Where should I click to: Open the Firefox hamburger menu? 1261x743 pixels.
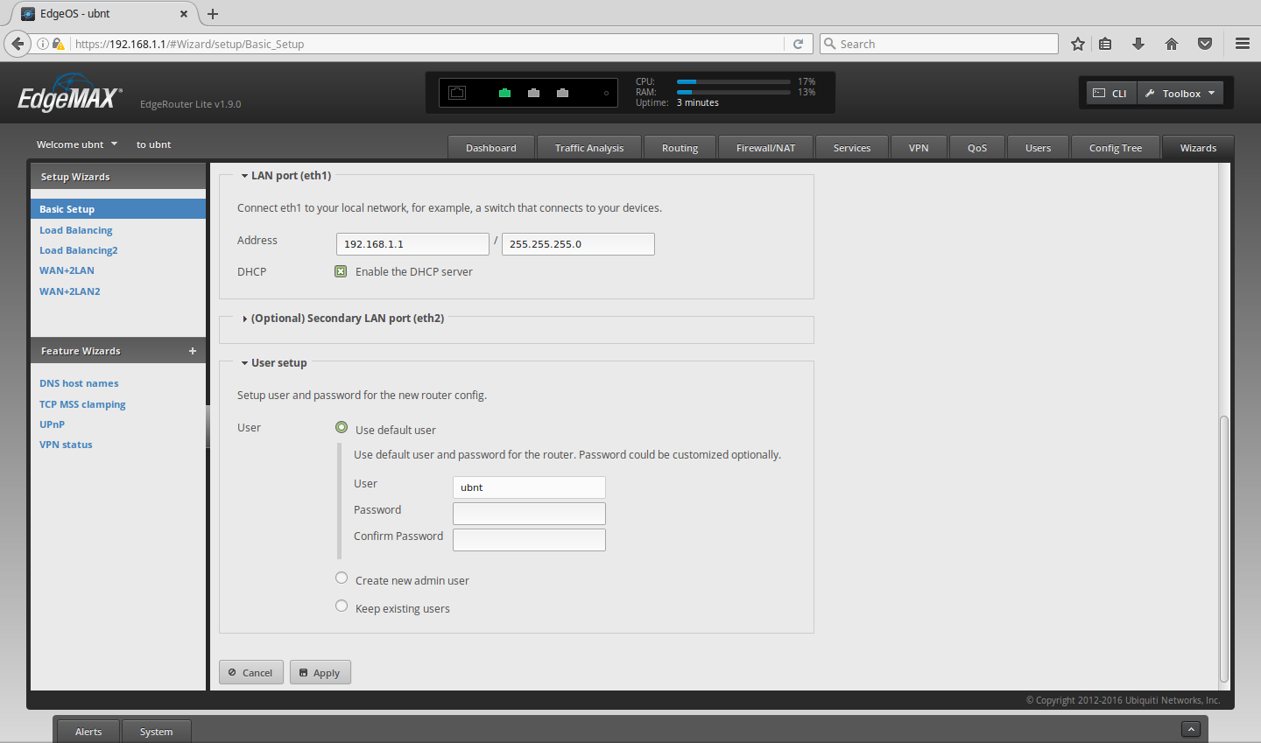(x=1243, y=44)
